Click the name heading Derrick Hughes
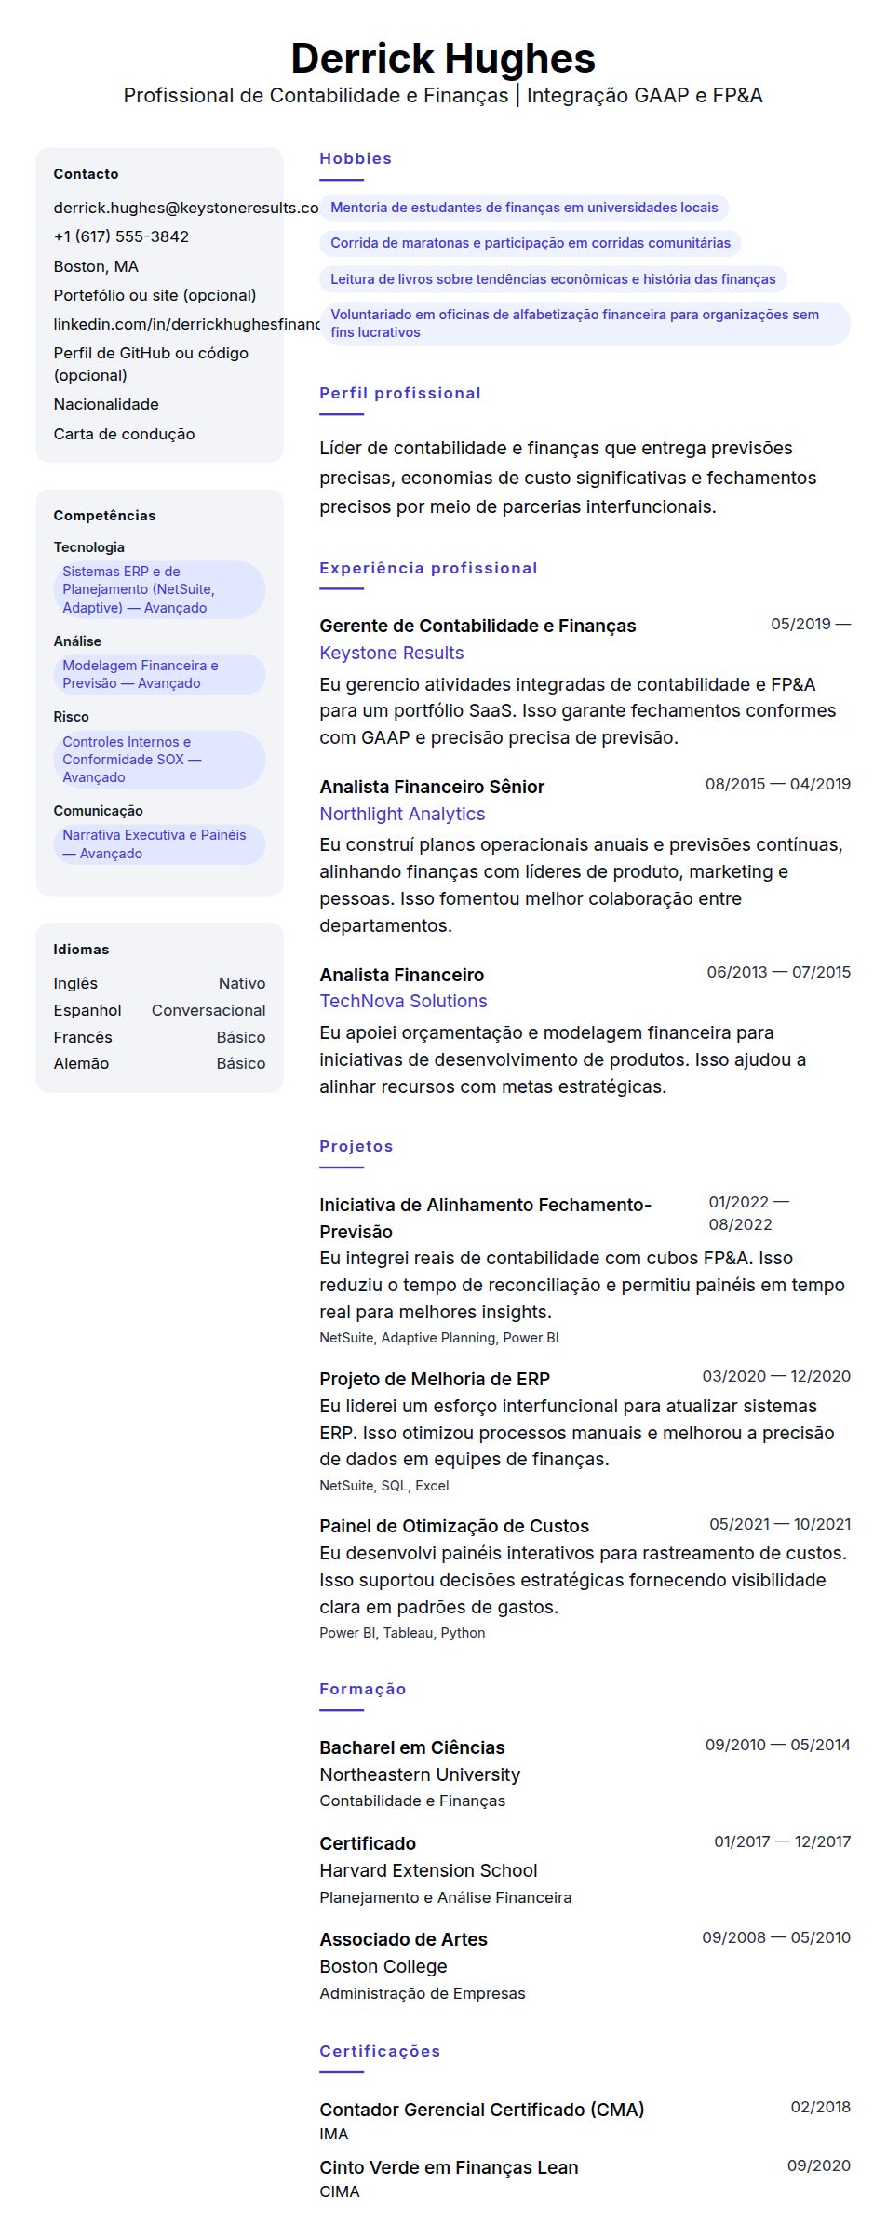Screen dimensions: 887x2239 (443, 59)
